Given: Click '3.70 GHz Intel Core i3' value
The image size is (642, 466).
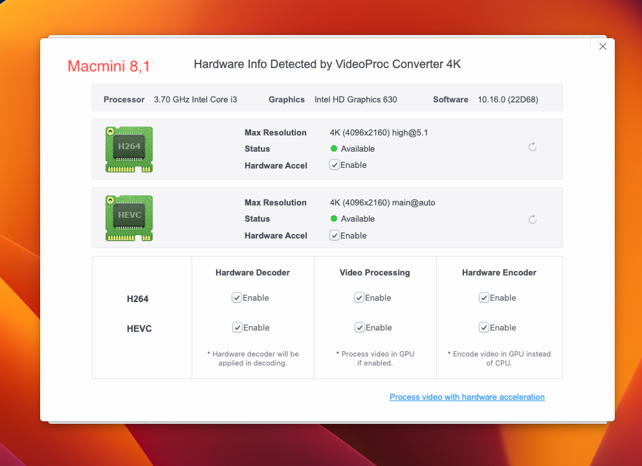Looking at the screenshot, I should (x=195, y=100).
